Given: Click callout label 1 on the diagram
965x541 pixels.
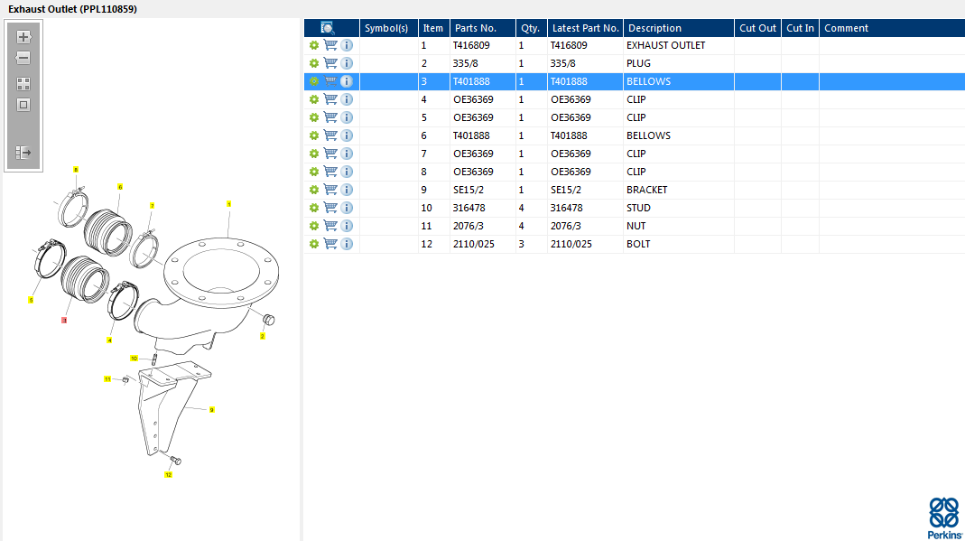Looking at the screenshot, I should [229, 204].
